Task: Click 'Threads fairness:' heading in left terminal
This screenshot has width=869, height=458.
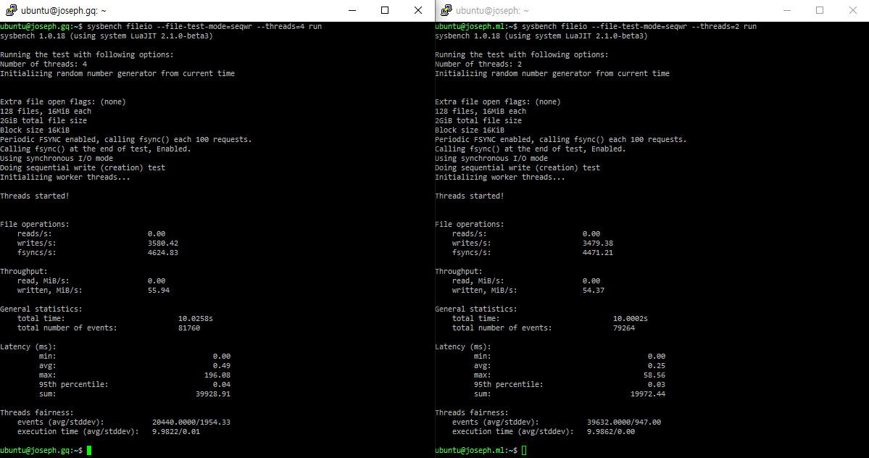Action: [x=37, y=412]
